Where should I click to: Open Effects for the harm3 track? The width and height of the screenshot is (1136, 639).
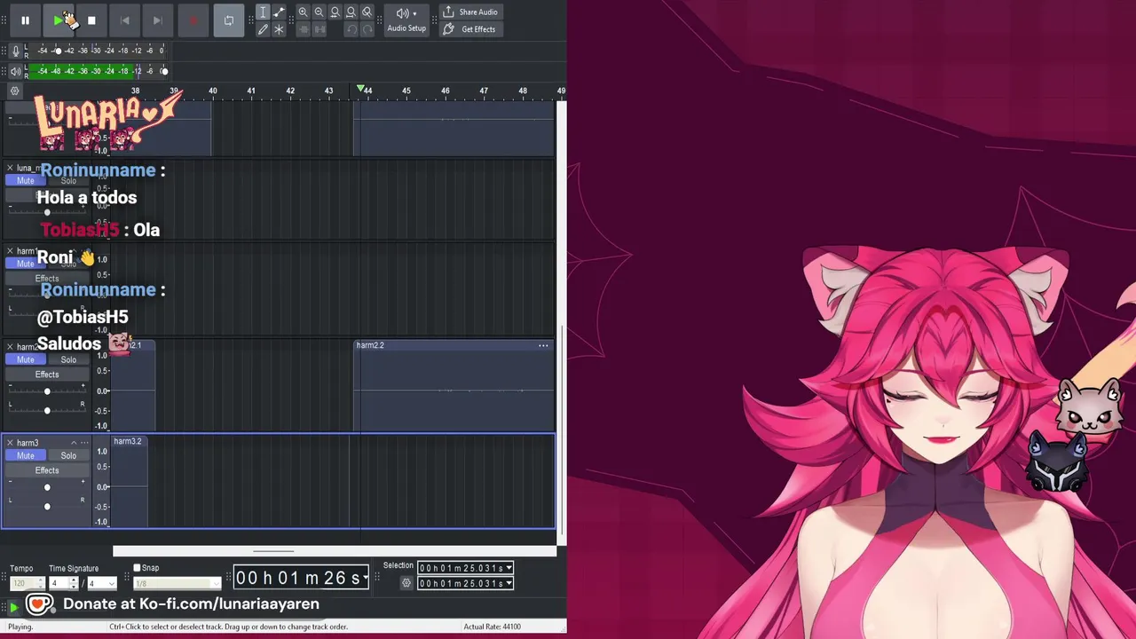pos(47,470)
